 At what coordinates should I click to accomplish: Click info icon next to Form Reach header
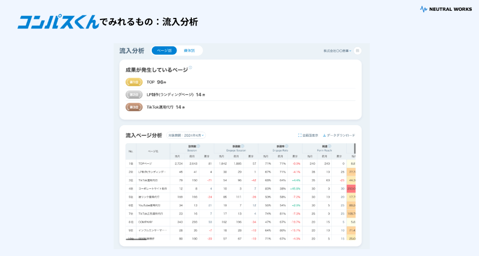pos(331,146)
